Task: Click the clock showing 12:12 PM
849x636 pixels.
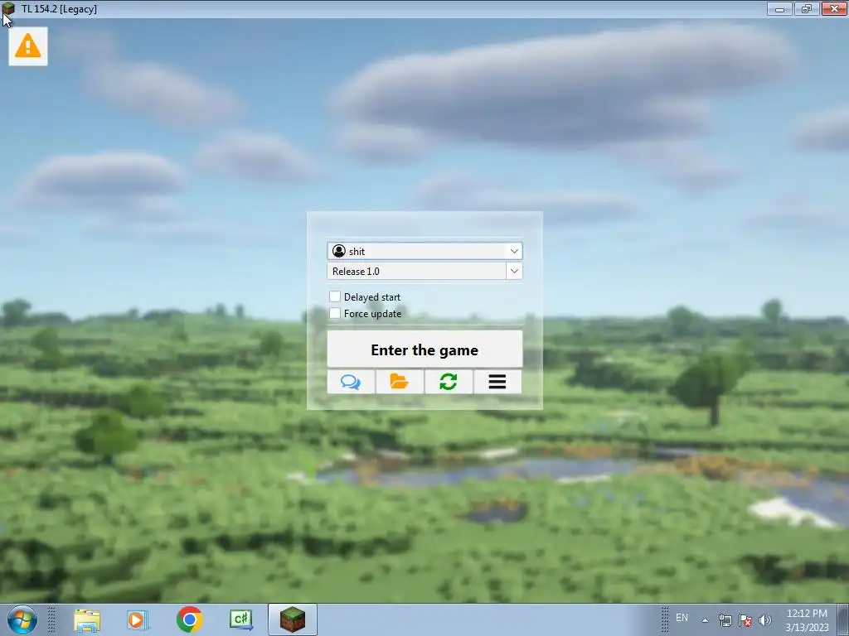Action: pos(807,620)
